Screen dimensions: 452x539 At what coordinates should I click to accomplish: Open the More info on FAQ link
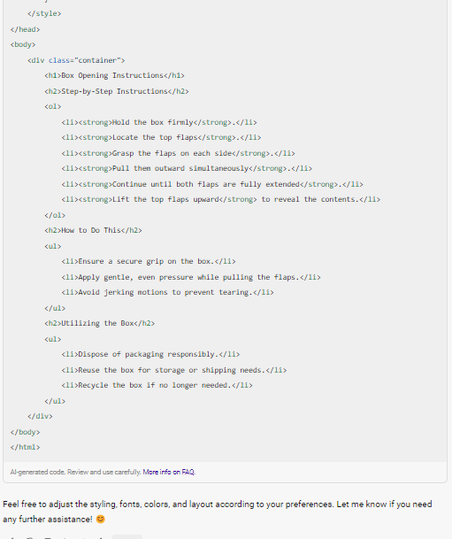pos(169,472)
